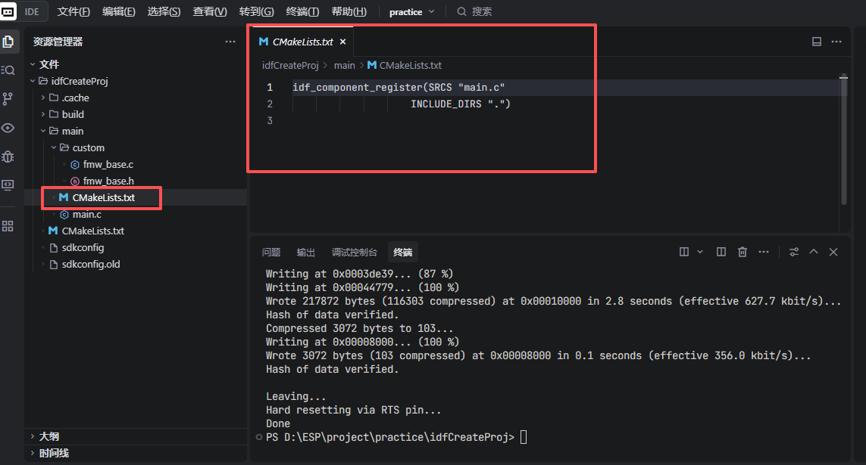This screenshot has width=866, height=465.
Task: Open editor more actions (…) menu
Action: tap(836, 42)
